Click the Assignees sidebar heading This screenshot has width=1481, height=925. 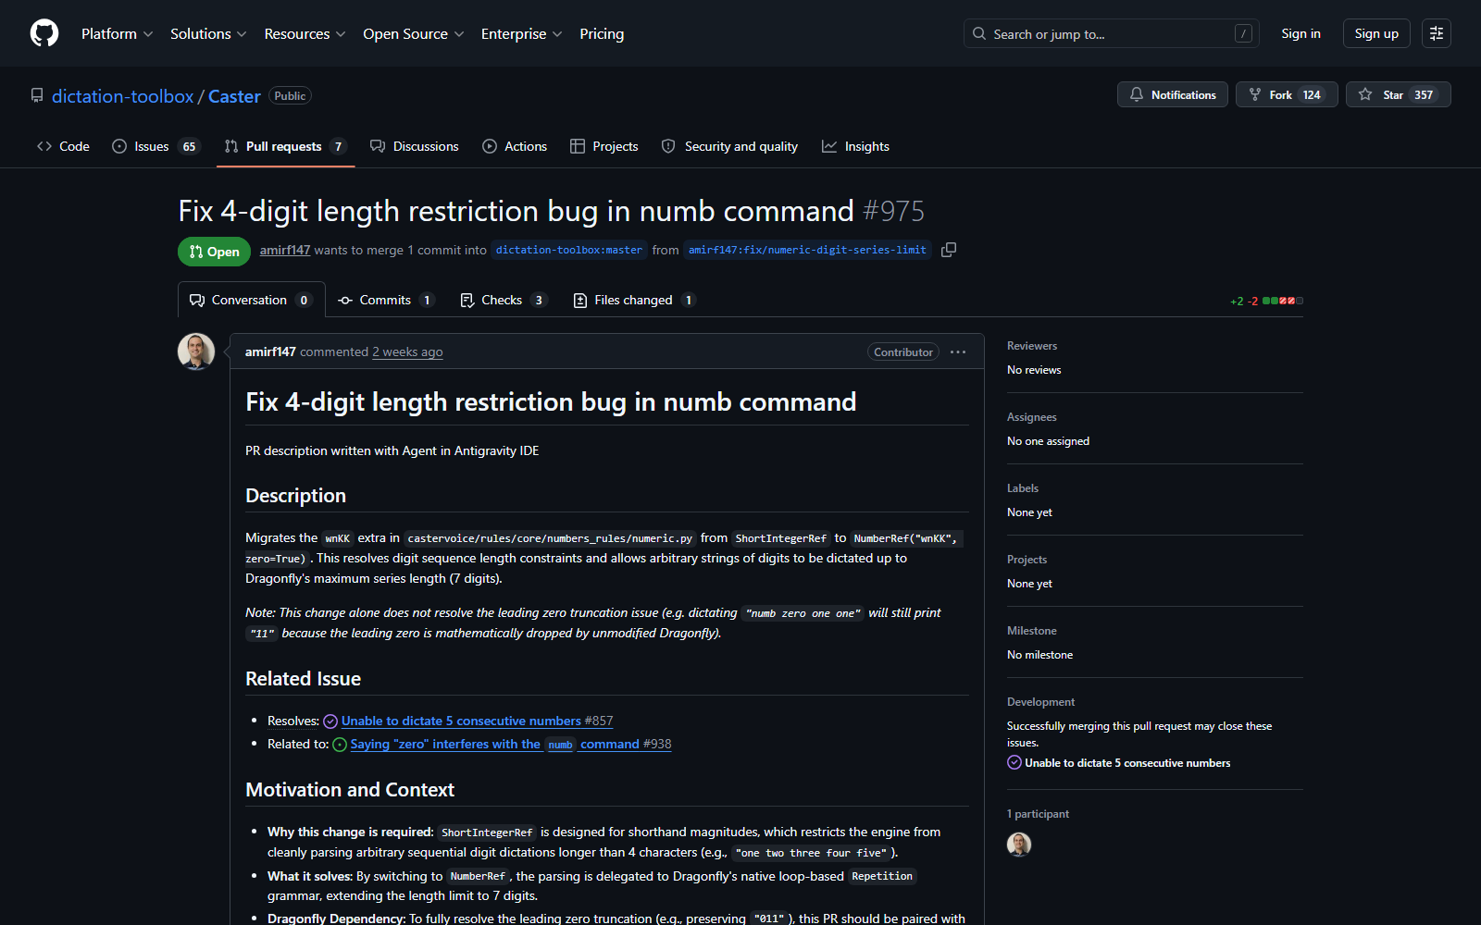coord(1032,416)
